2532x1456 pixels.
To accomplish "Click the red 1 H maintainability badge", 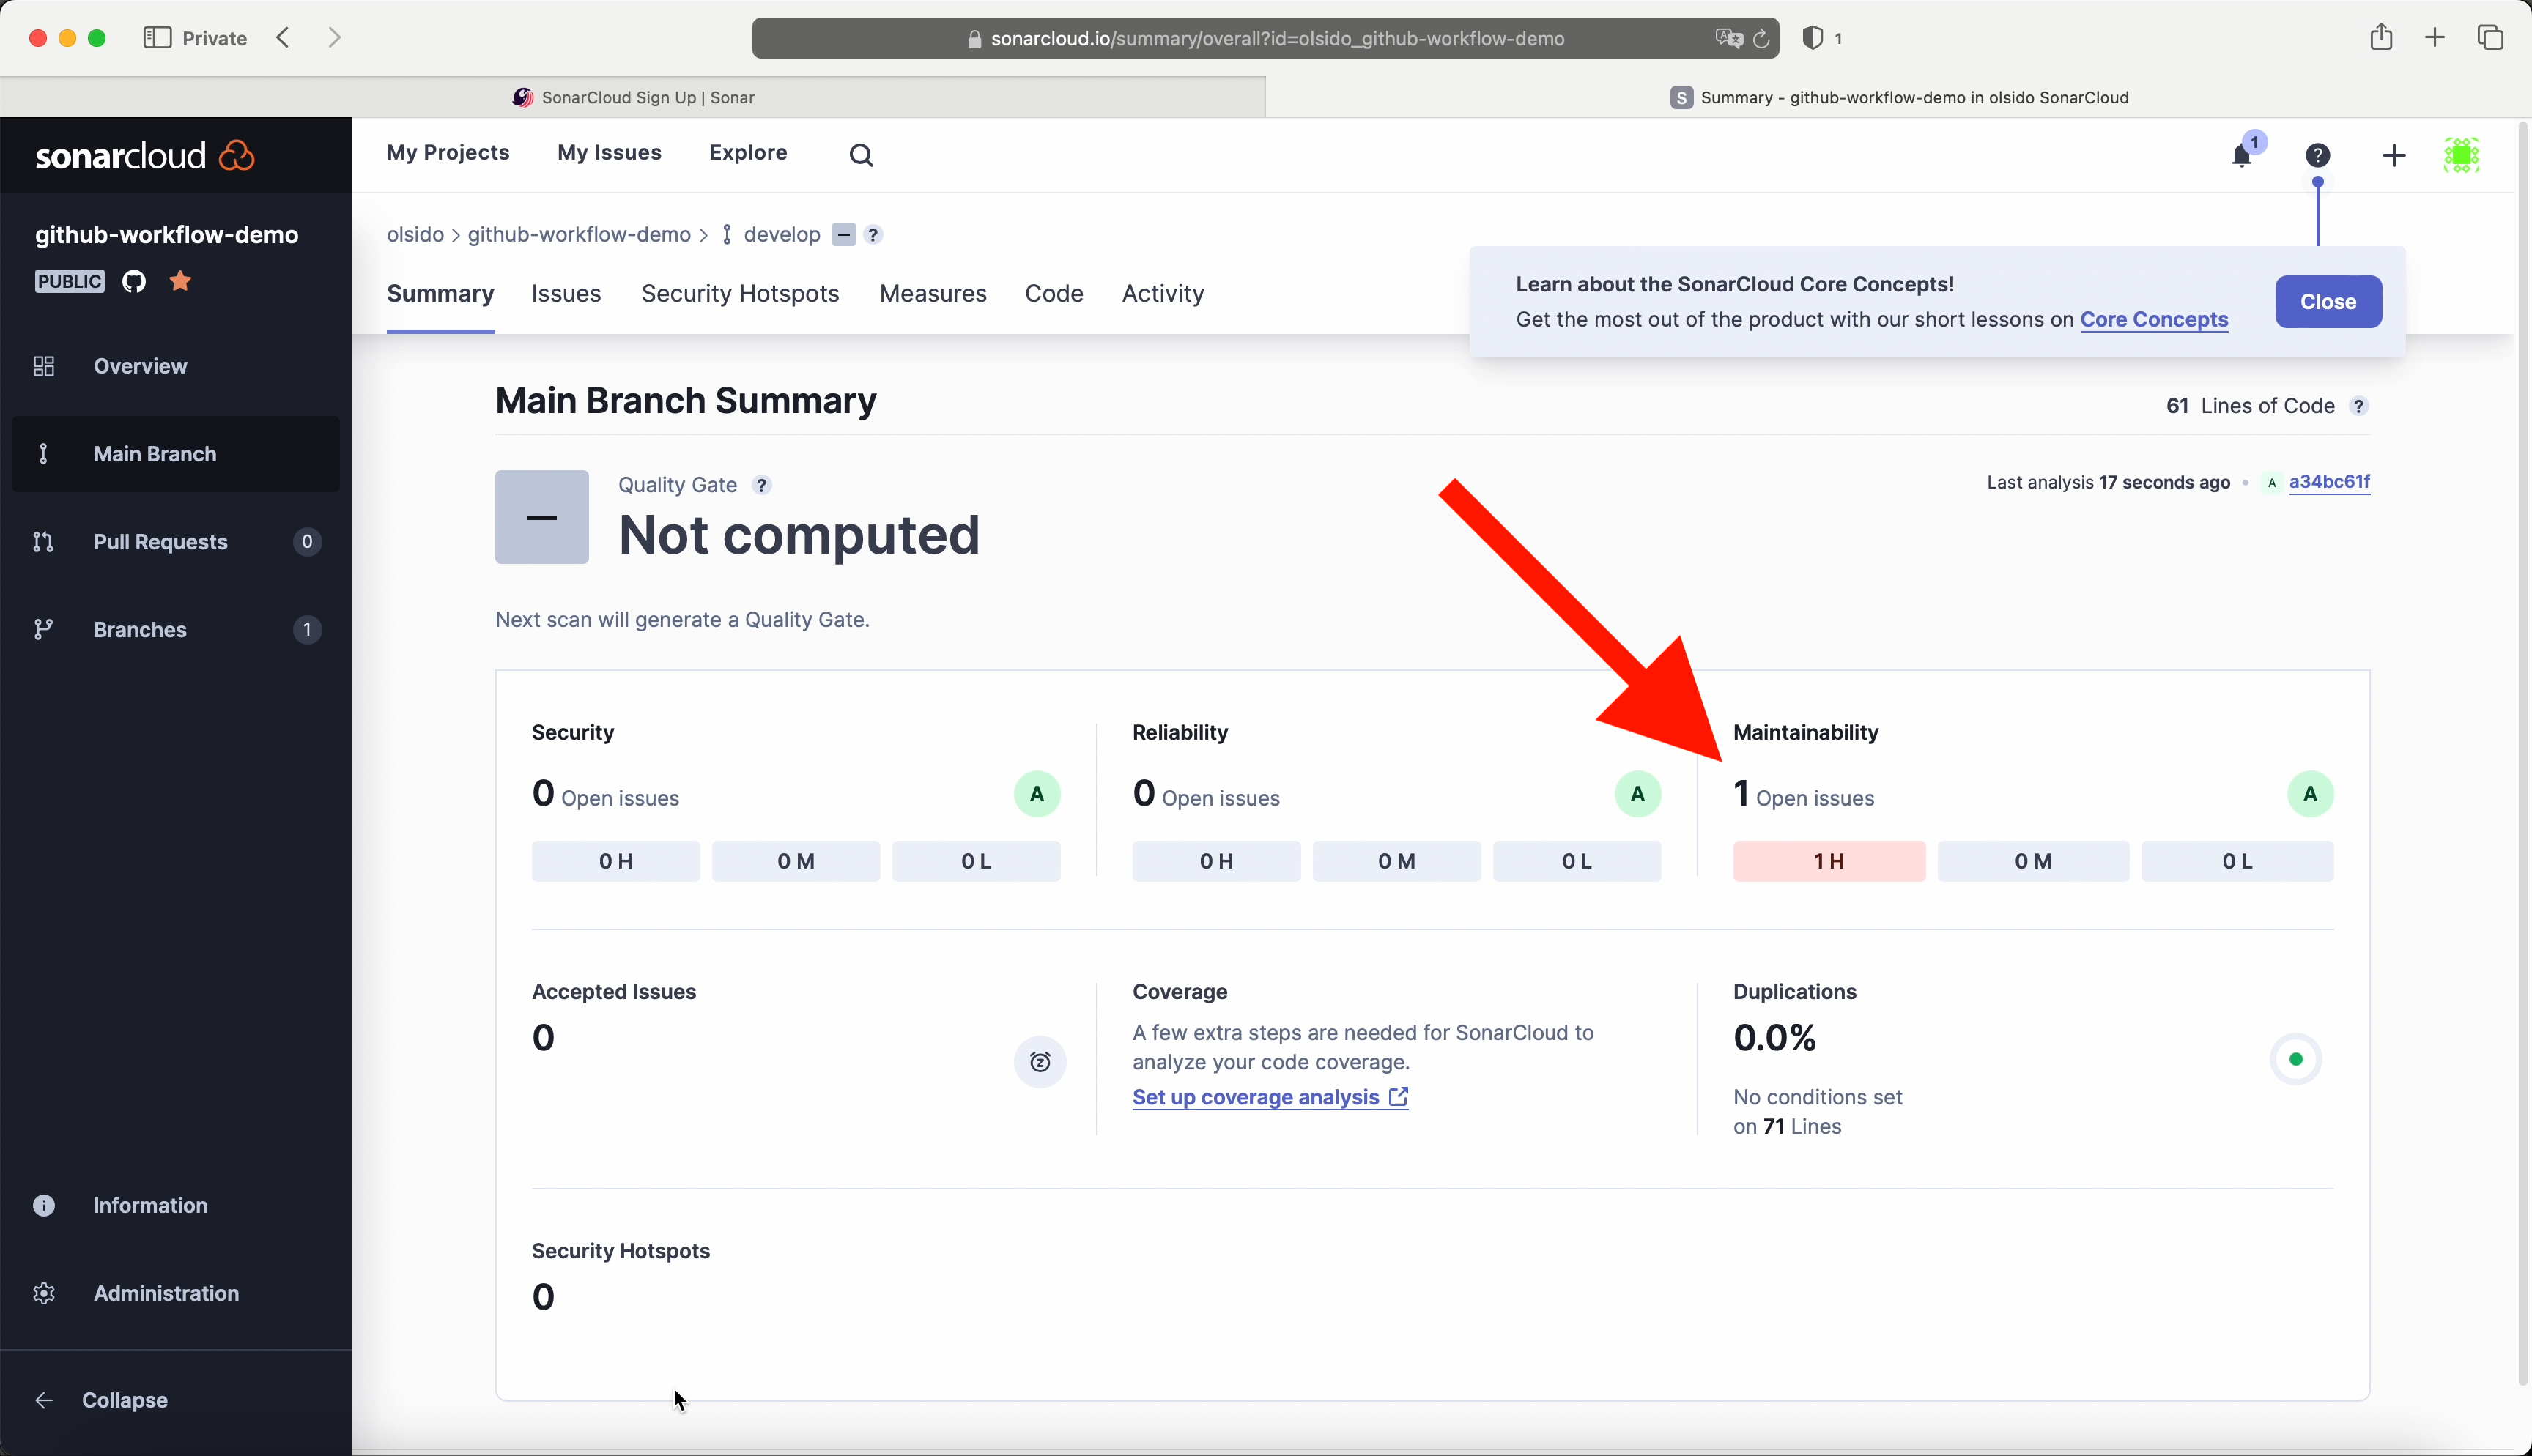I will pos(1828,861).
